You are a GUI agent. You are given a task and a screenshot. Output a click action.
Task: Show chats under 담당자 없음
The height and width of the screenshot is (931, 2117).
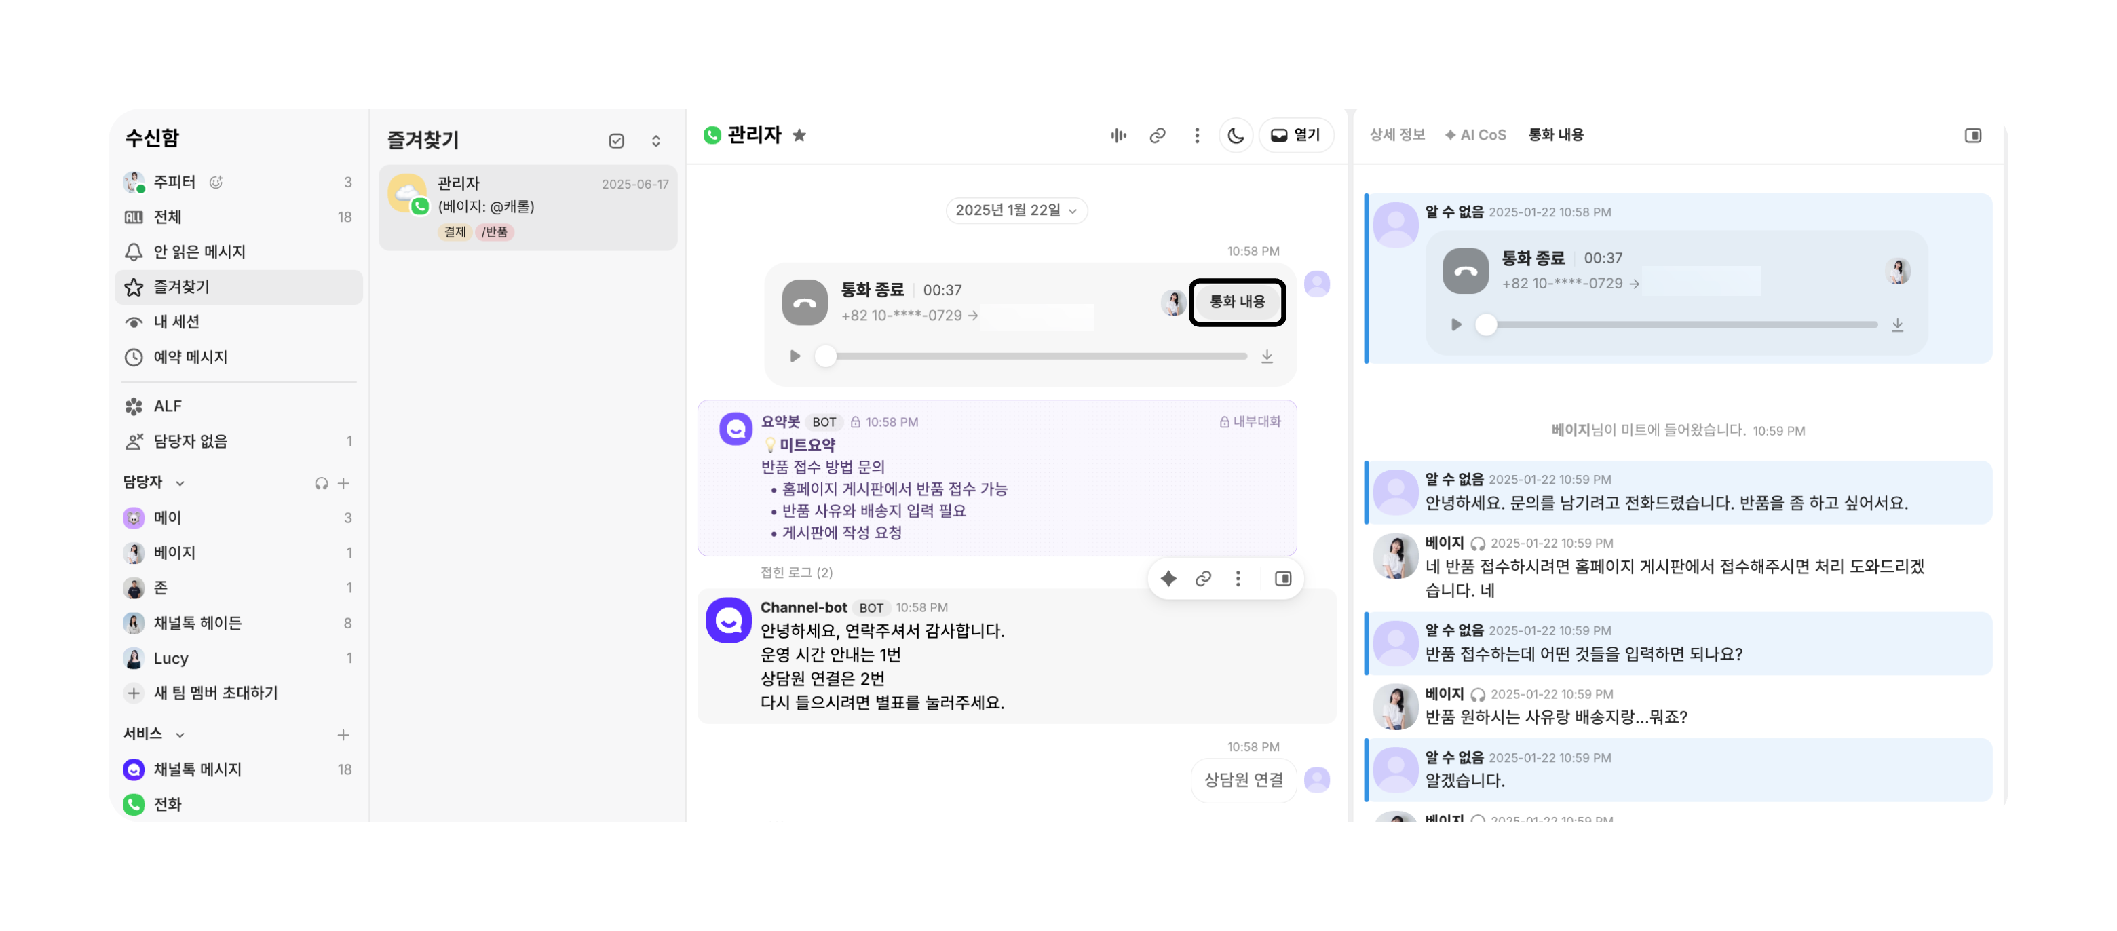tap(238, 441)
